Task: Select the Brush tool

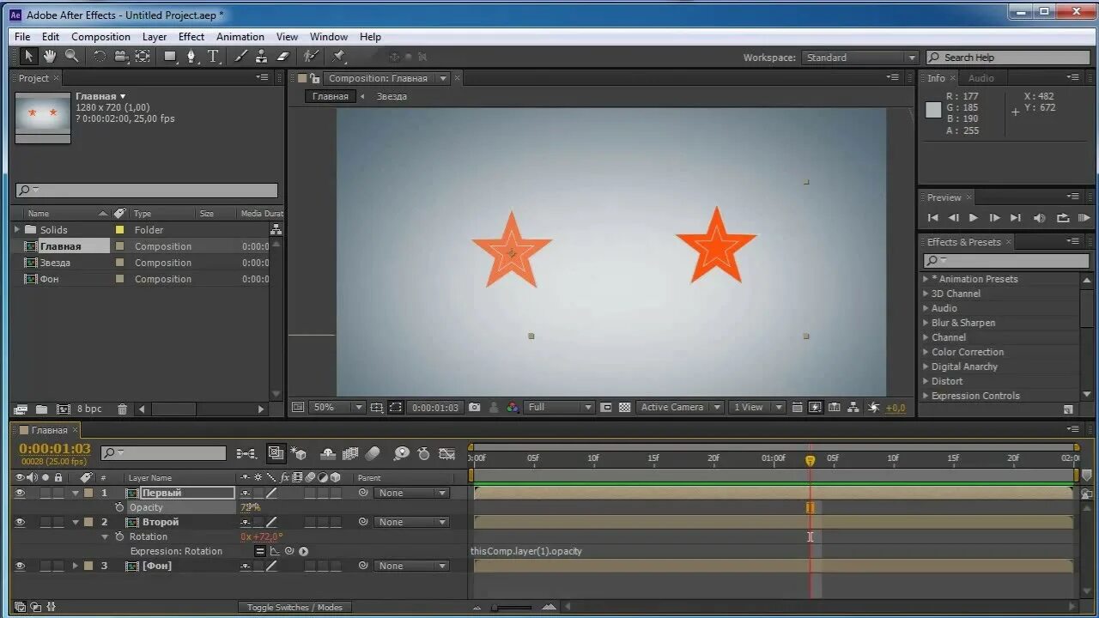Action: point(240,57)
